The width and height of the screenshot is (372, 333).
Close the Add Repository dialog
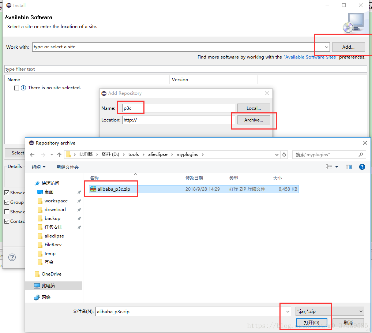[x=267, y=93]
